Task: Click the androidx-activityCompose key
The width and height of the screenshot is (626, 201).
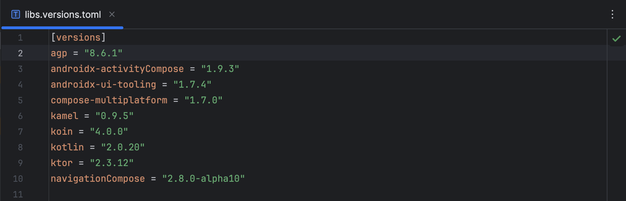Action: pos(117,69)
